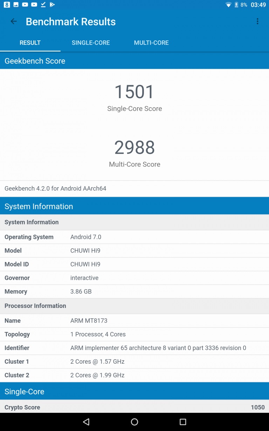Select the Model row label
This screenshot has height=431, width=269.
[x=13, y=251]
